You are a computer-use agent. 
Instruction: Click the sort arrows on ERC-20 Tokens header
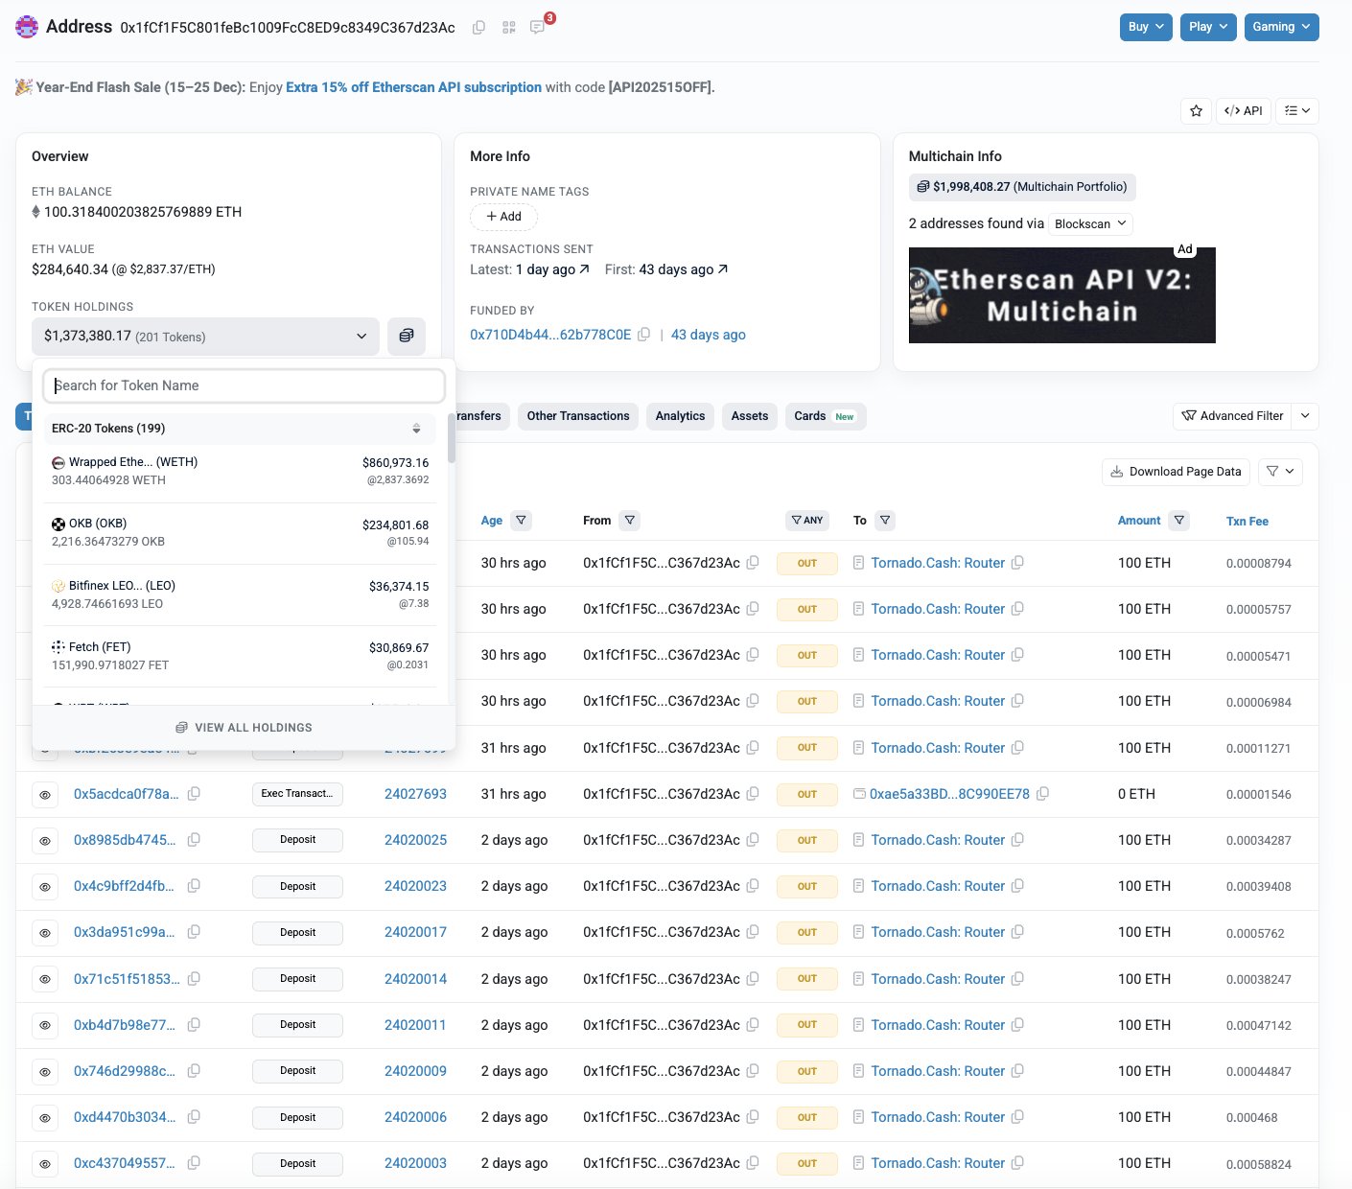[417, 429]
